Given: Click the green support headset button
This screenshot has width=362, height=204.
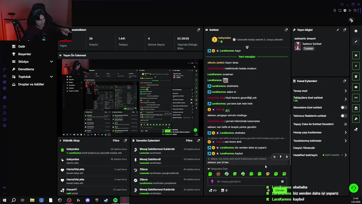Looking at the screenshot, I should (x=353, y=188).
